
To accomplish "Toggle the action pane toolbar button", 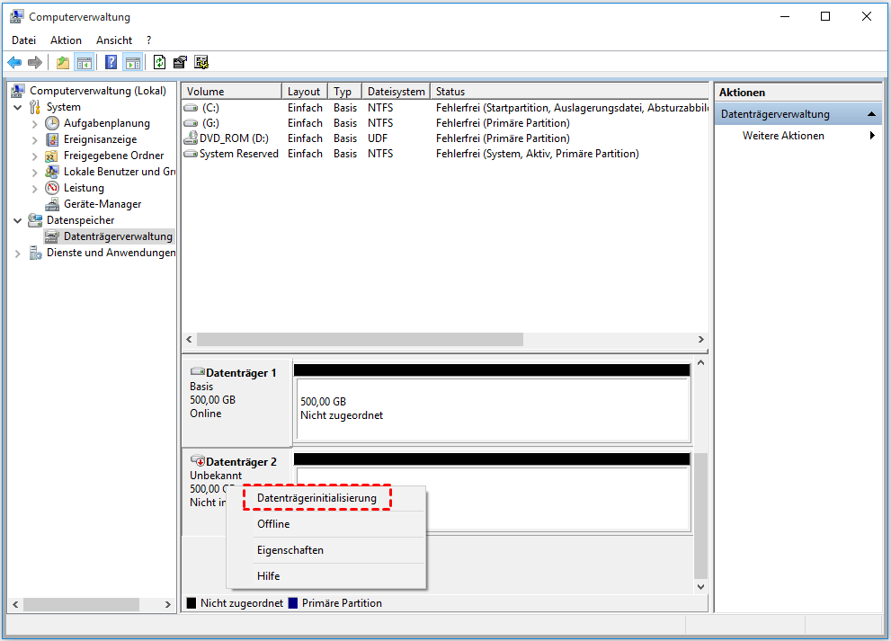I will point(132,62).
